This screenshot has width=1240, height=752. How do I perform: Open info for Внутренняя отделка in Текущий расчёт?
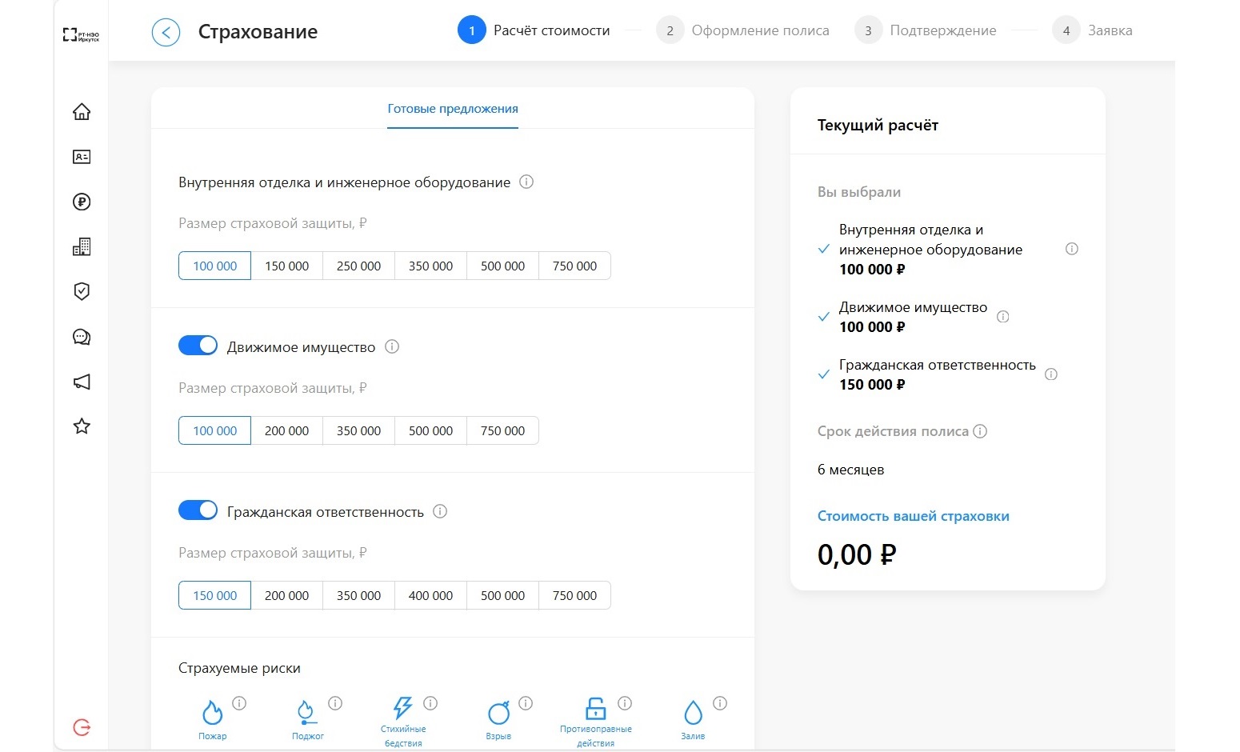[x=1072, y=249]
